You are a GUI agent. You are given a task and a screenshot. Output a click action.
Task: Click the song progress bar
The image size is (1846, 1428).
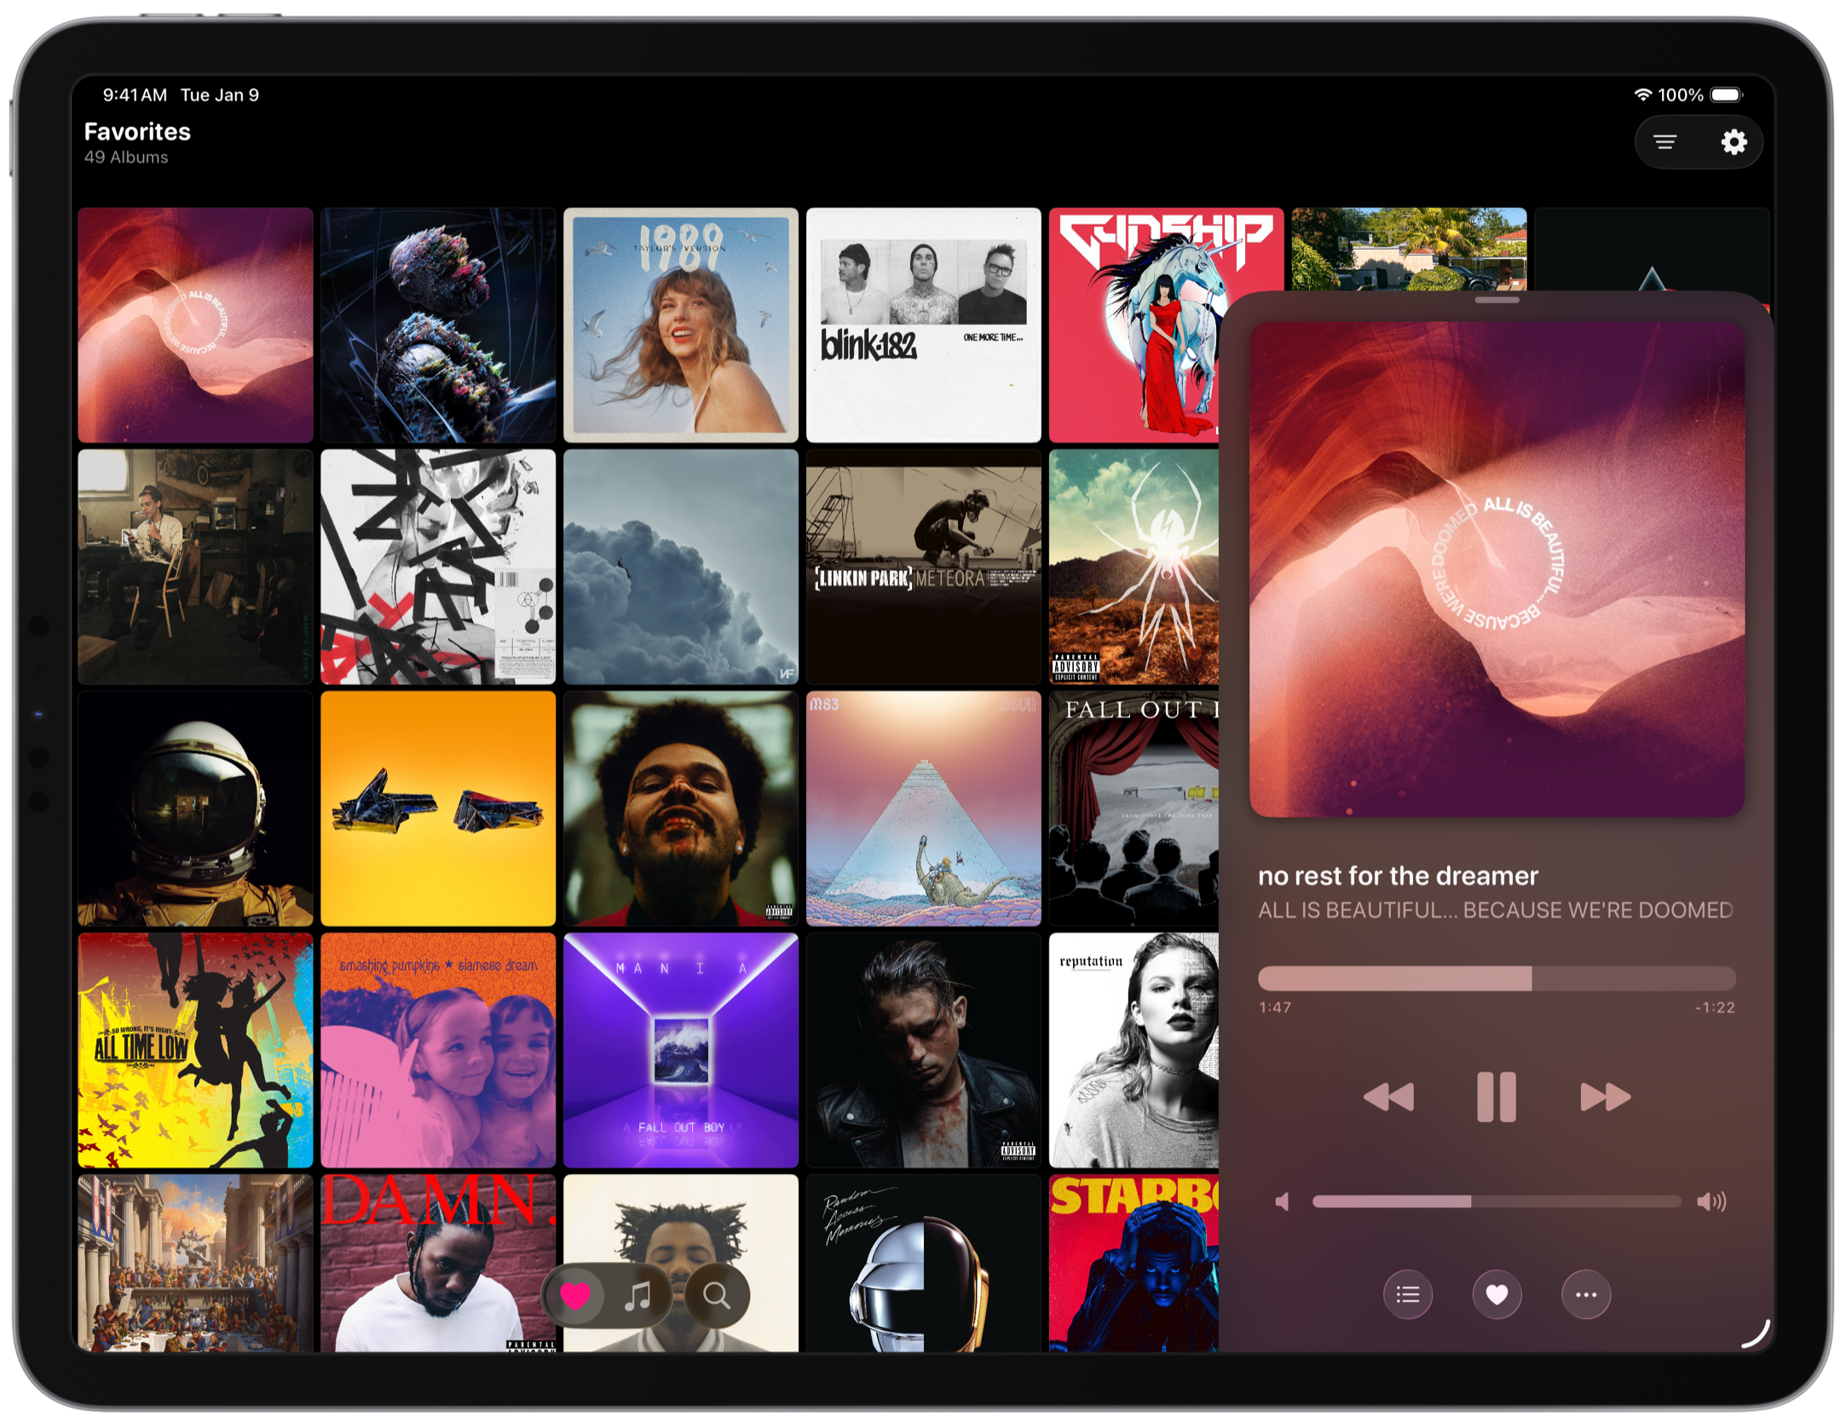pos(1496,978)
